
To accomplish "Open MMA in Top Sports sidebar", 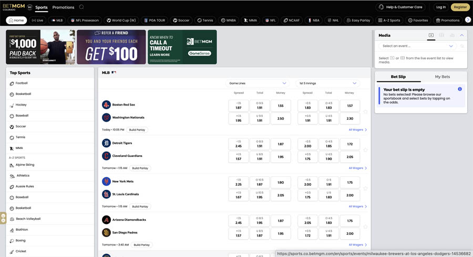I will (x=50, y=148).
